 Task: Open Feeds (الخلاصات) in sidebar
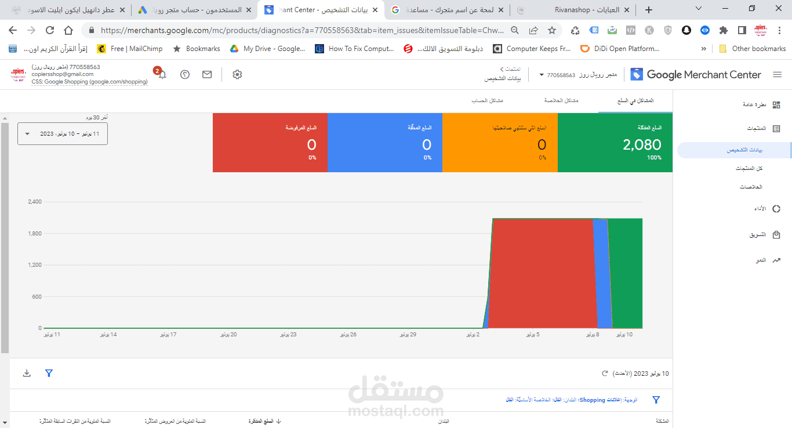751,187
